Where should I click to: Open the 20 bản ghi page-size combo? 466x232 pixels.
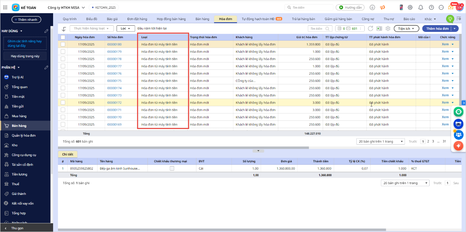tap(380, 141)
